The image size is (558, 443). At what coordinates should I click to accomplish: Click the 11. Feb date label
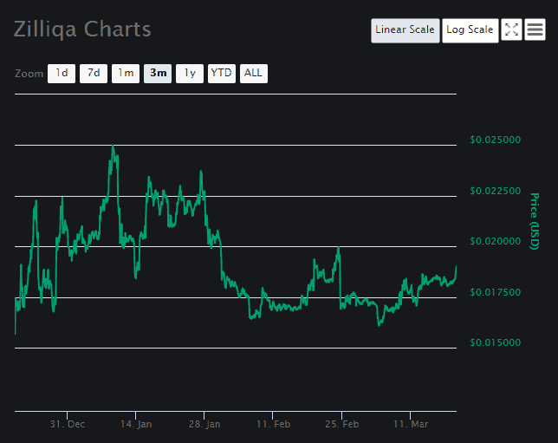(x=273, y=424)
